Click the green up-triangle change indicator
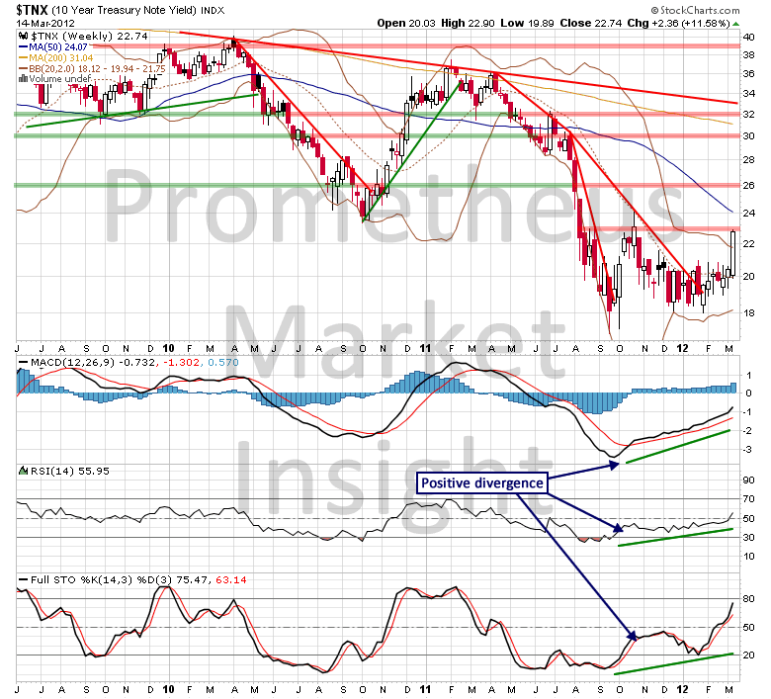Screen dimensions: 771x699 pyautogui.click(x=735, y=24)
